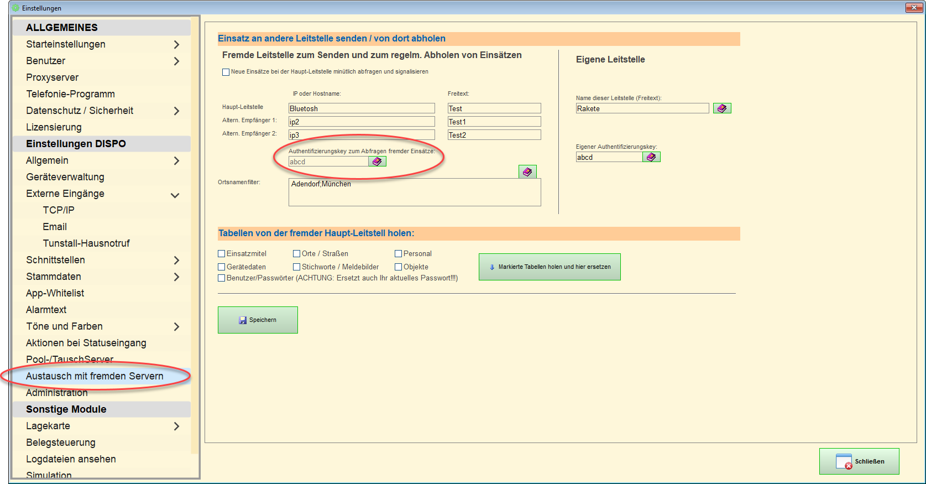Screen dimensions: 926x484
Task: Tick the Orte / Straßen checkbox
Action: (x=297, y=254)
